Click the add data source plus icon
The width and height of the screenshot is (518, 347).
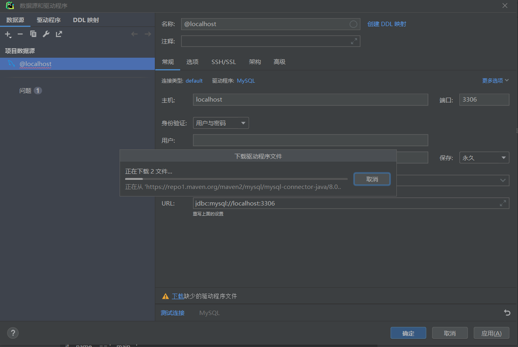(x=8, y=34)
